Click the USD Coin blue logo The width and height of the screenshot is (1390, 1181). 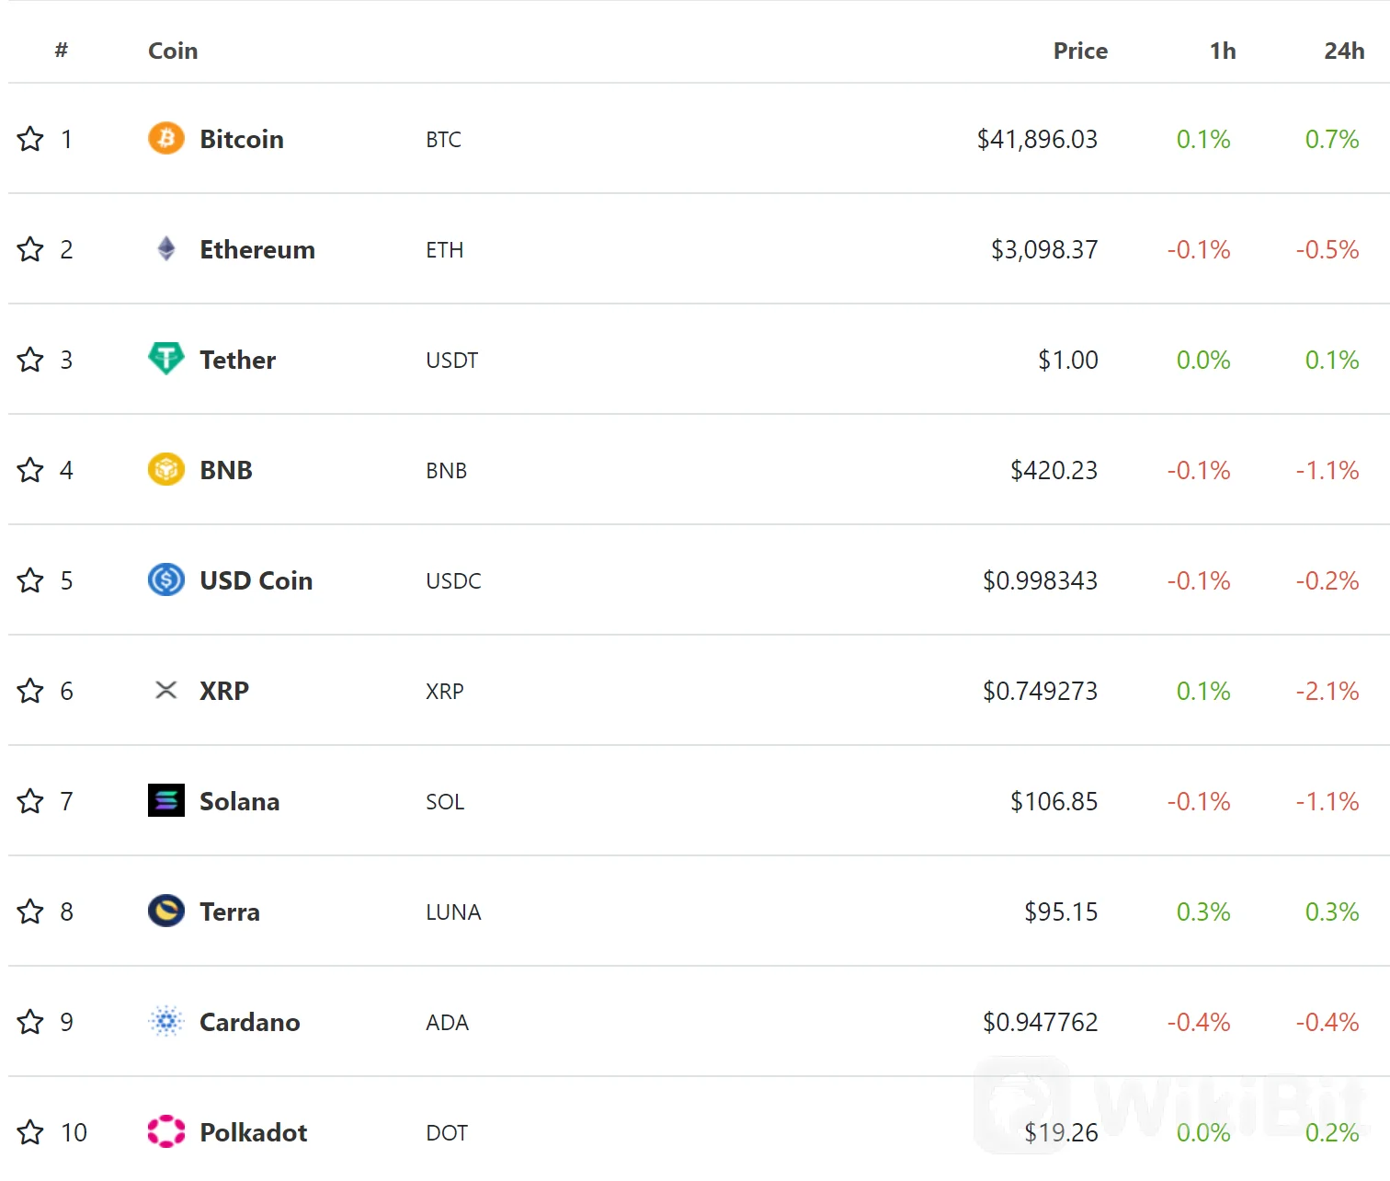[x=166, y=579]
